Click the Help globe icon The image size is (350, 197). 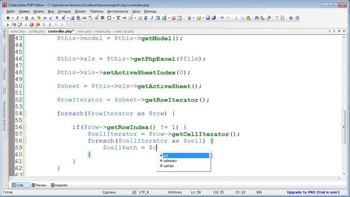click(x=291, y=18)
